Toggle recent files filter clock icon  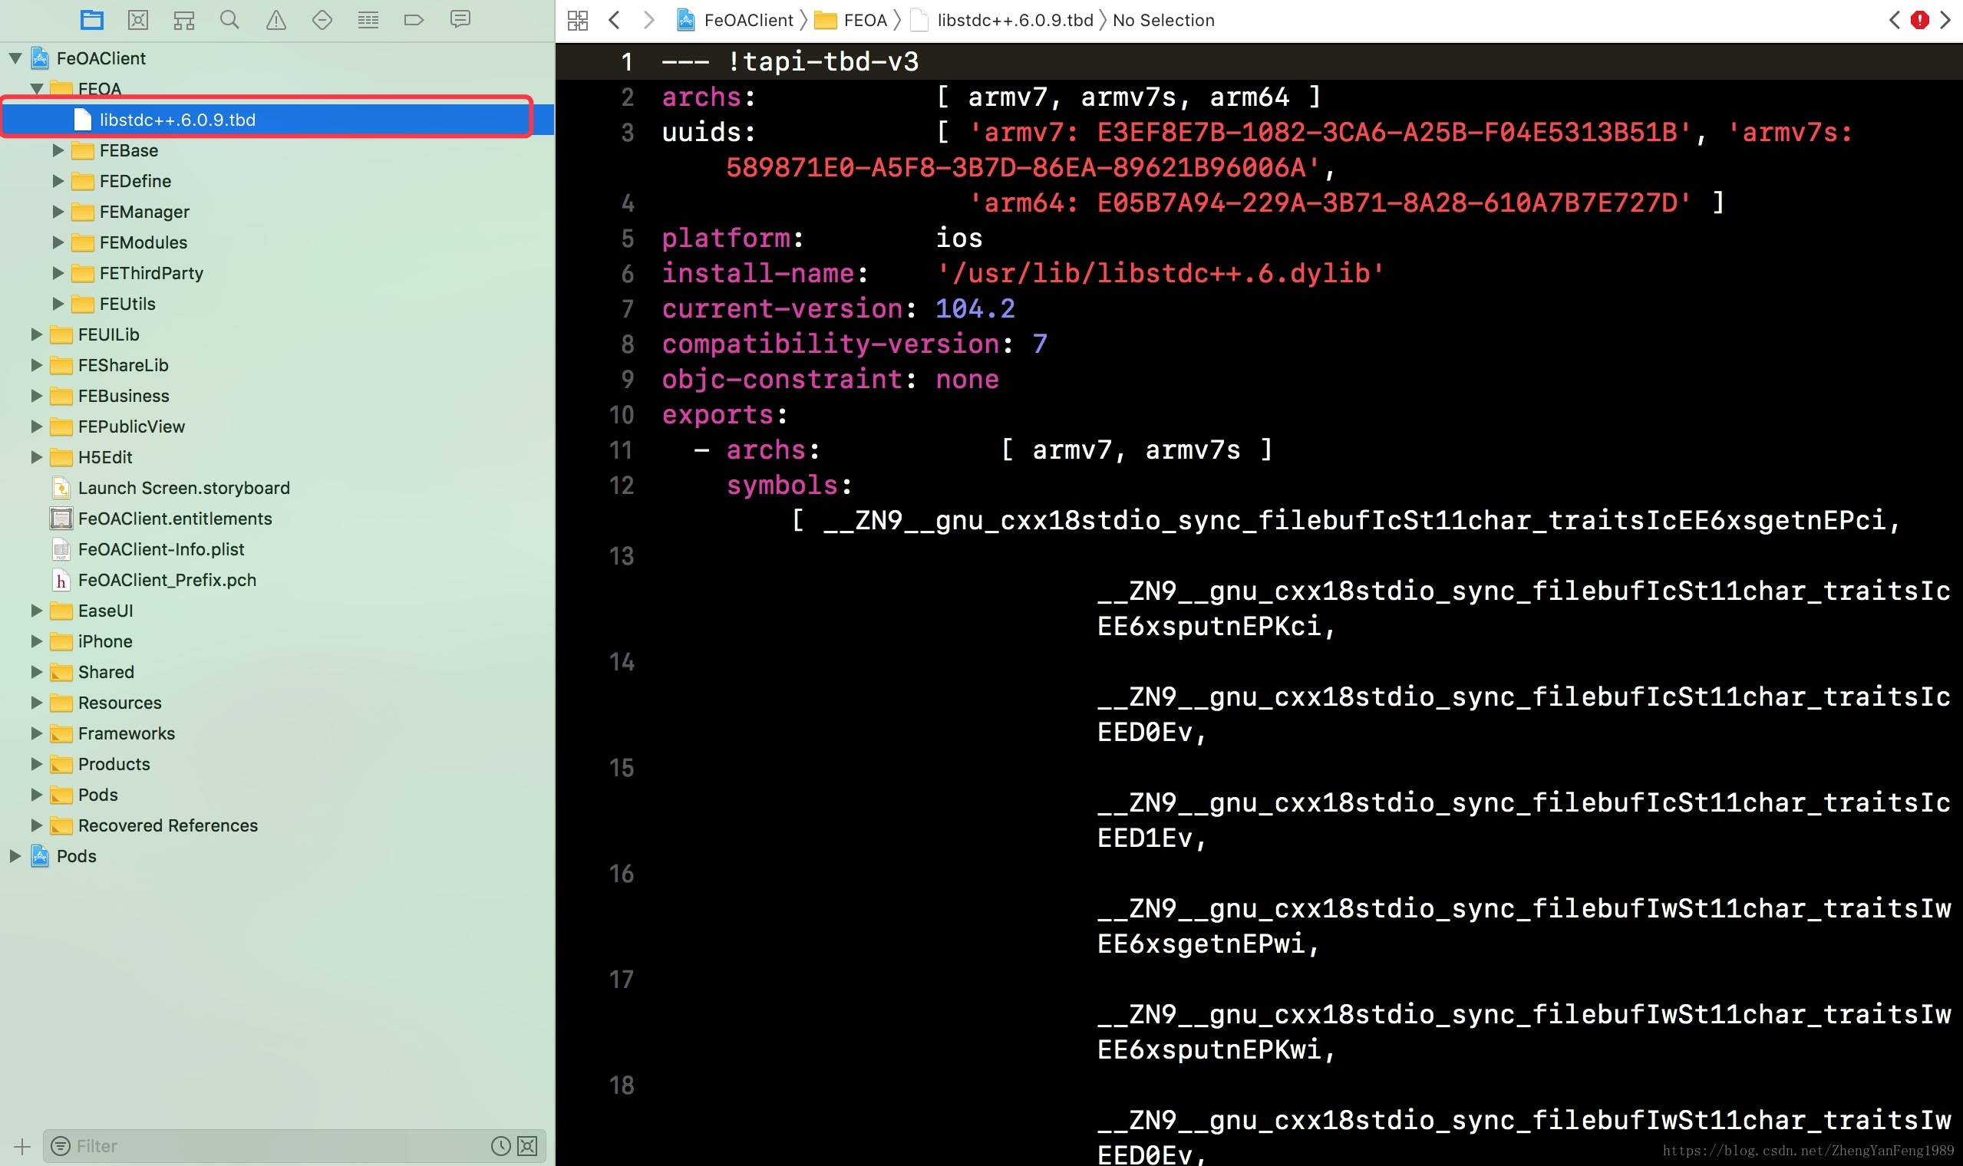[x=500, y=1145]
